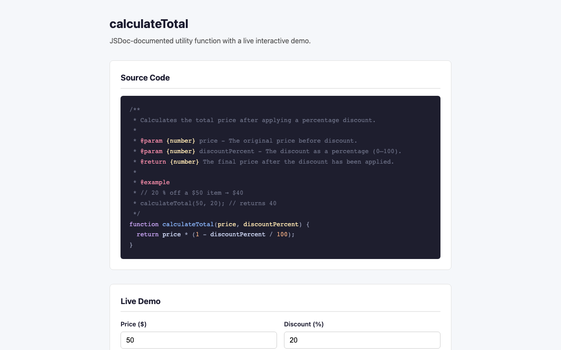
Task: Click the Discount (%) label
Action: pos(304,324)
